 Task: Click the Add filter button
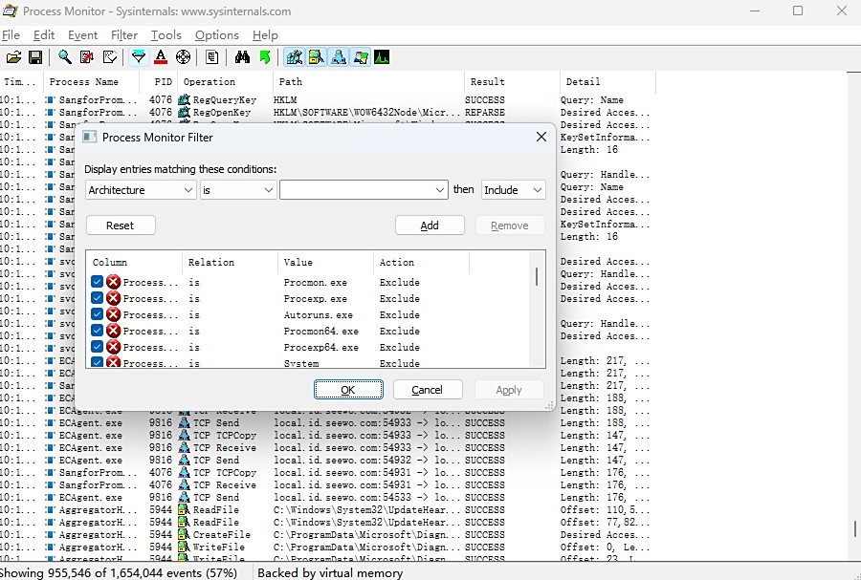(x=430, y=226)
